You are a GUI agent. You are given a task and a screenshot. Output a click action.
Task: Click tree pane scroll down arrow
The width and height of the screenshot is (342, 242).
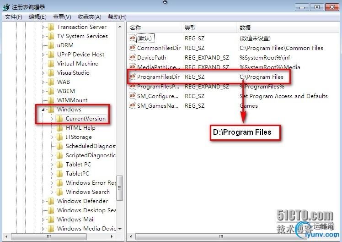[120, 229]
